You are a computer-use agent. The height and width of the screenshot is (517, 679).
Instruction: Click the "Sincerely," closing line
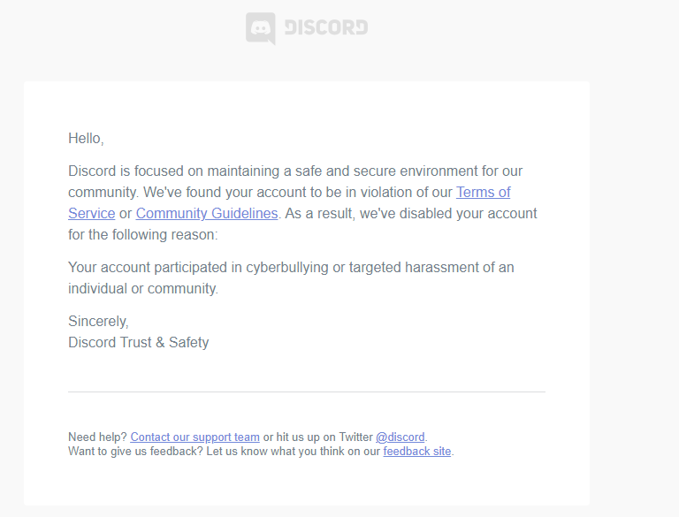[98, 321]
